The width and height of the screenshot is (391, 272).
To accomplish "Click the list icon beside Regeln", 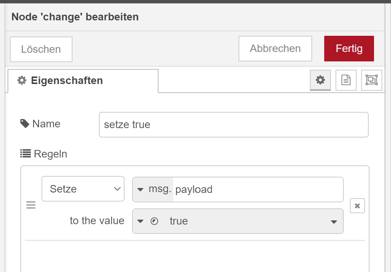I will [x=26, y=153].
